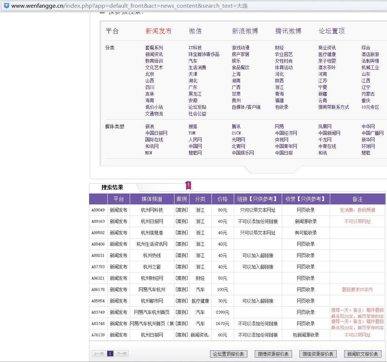Filter by region 内蒙古
This screenshot has width=387, height=362.
[368, 94]
